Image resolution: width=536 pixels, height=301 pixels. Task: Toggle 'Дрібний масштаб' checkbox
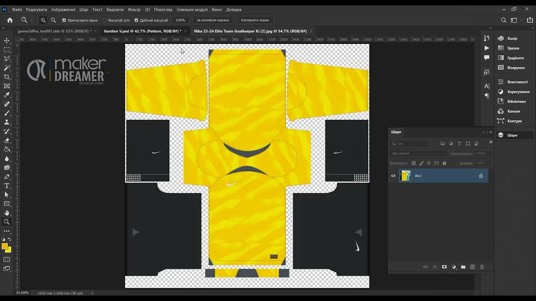[136, 20]
